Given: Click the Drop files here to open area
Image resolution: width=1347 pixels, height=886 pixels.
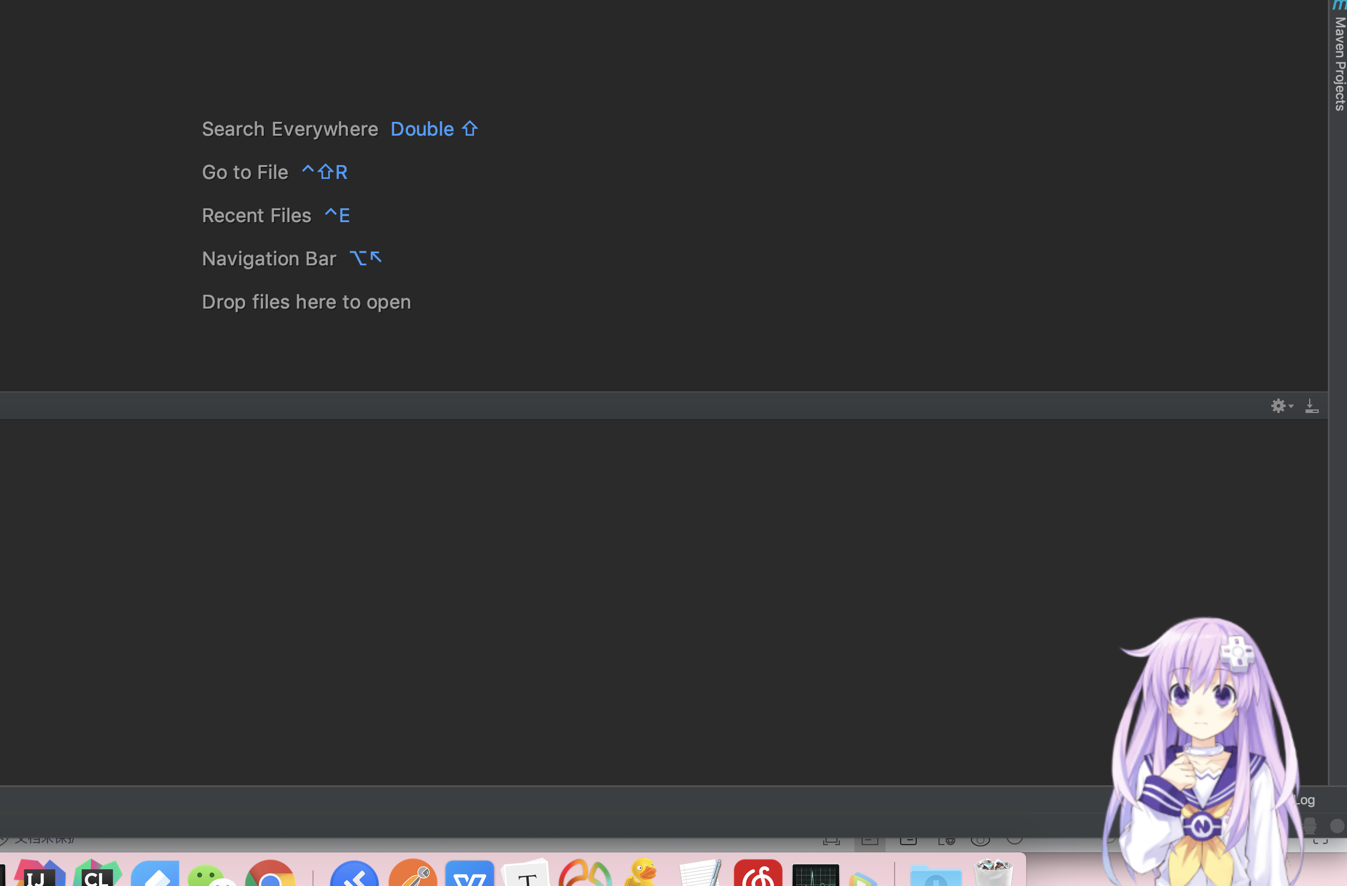Looking at the screenshot, I should pos(306,302).
